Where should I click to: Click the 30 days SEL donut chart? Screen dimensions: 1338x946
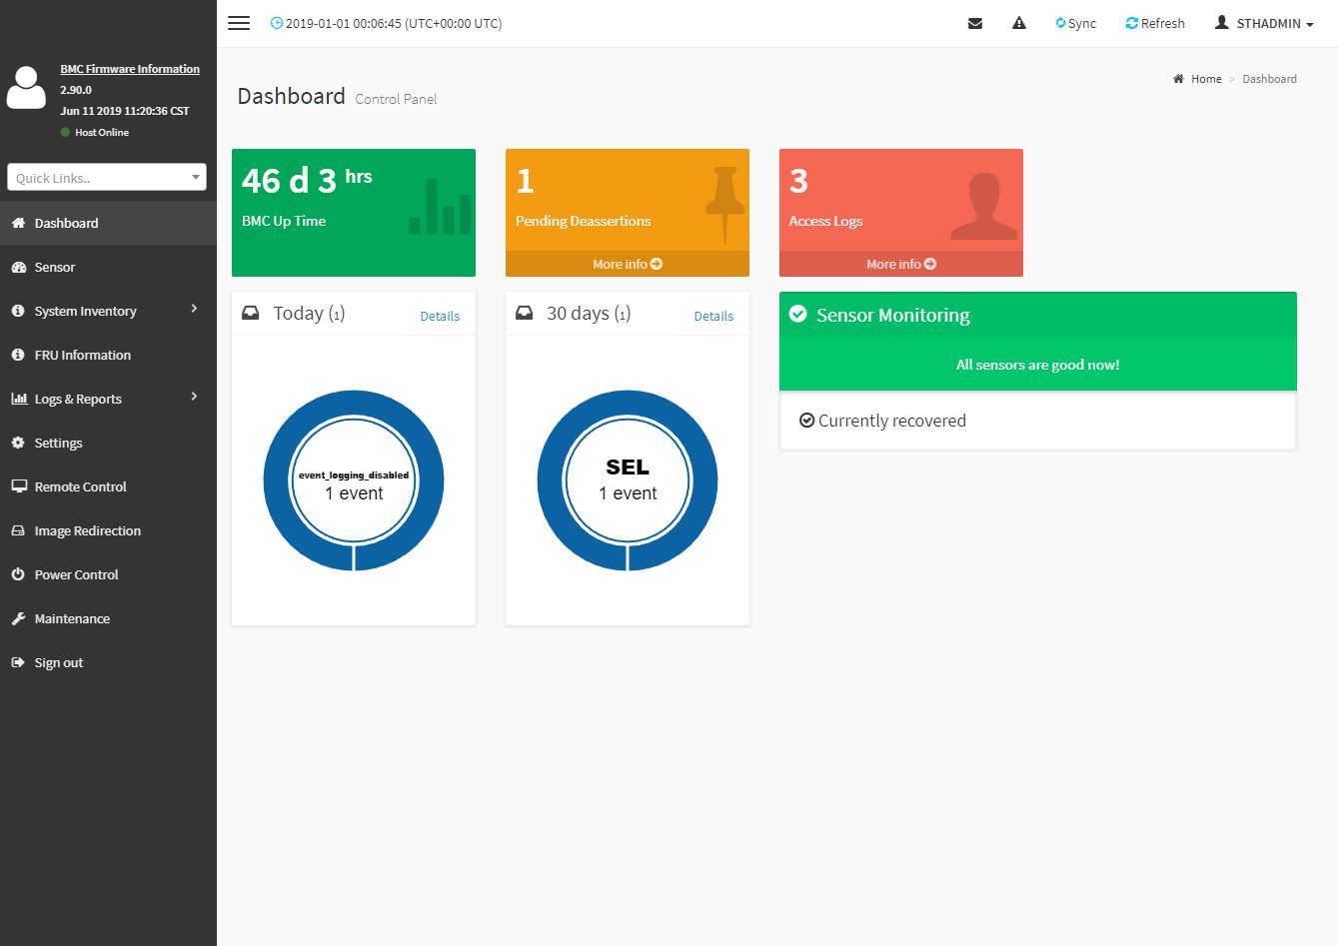pyautogui.click(x=628, y=480)
